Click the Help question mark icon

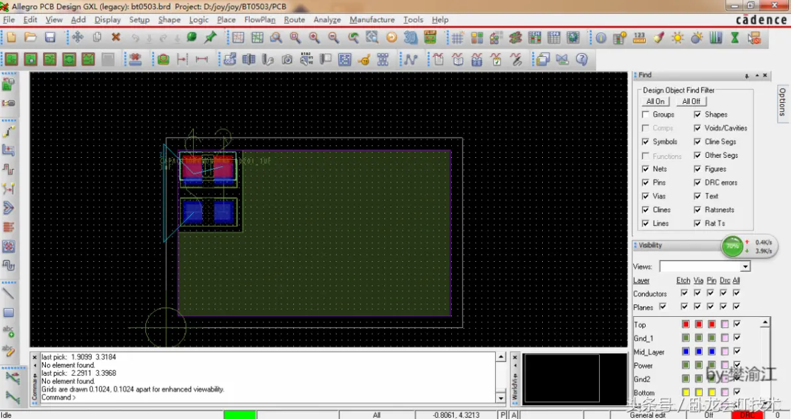coord(582,60)
